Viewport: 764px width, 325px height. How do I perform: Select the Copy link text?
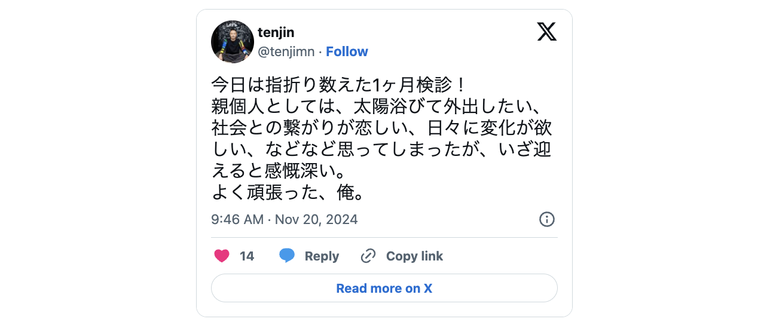[414, 256]
